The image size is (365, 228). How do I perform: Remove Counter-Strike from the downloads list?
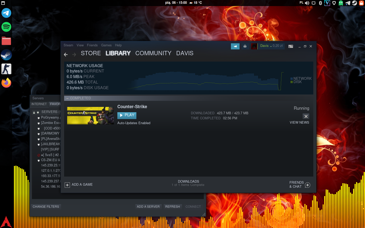306,116
